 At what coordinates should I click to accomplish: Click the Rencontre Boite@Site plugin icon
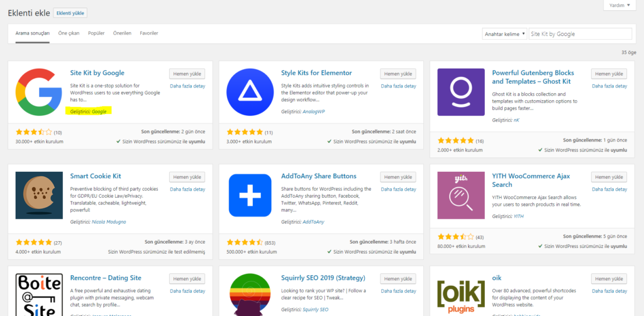point(39,295)
